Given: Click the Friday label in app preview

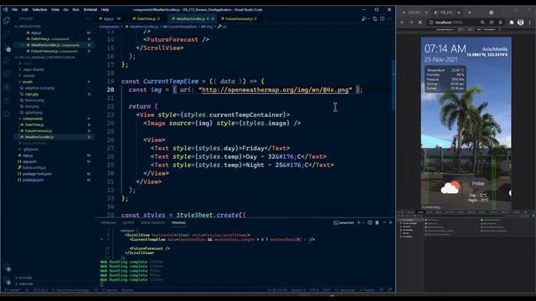Looking at the screenshot, I should click(478, 184).
